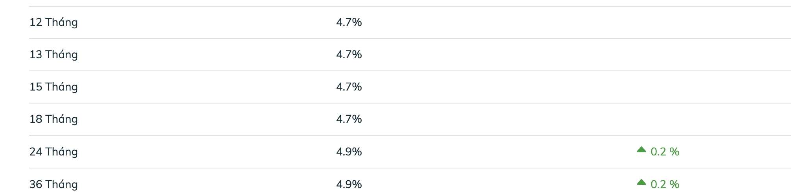Image resolution: width=791 pixels, height=196 pixels.
Task: Click the green up arrow for 36 Tháng
Action: pos(641,182)
